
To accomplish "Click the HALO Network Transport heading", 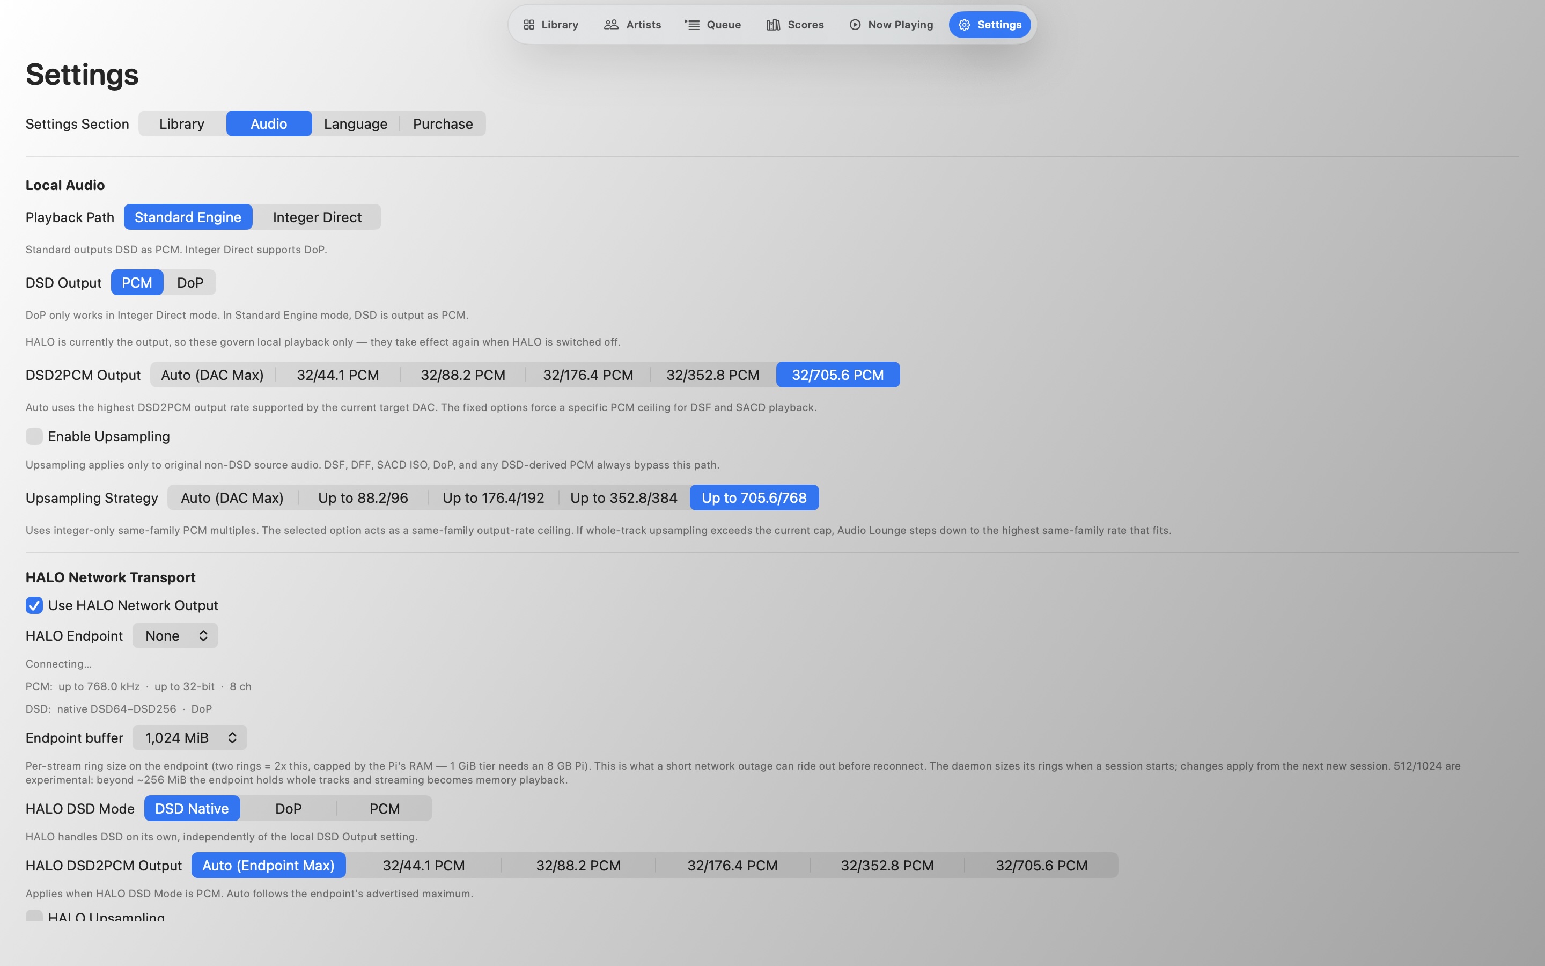I will click(111, 577).
